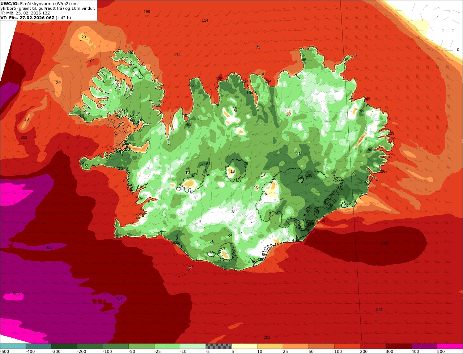
Task: Click the red swatch between 200 and 300
Action: click(372, 346)
